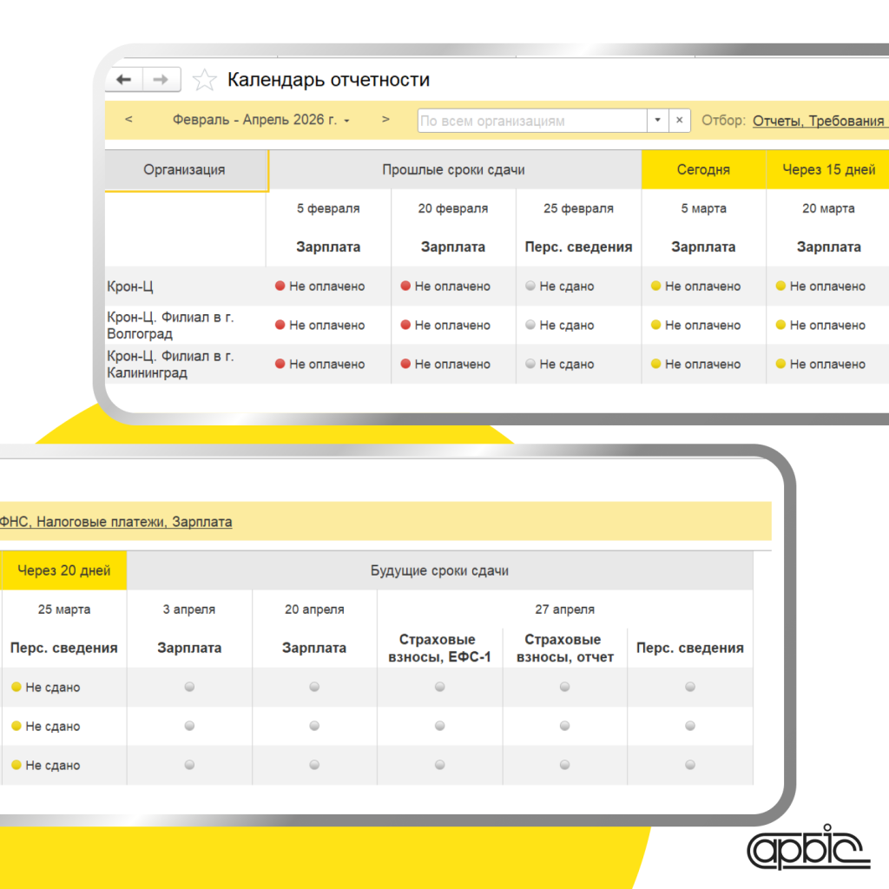Viewport: 889px width, 889px height.
Task: Open Крон-Ц 'Не сдано' status for 25 февраля
Action: [565, 286]
